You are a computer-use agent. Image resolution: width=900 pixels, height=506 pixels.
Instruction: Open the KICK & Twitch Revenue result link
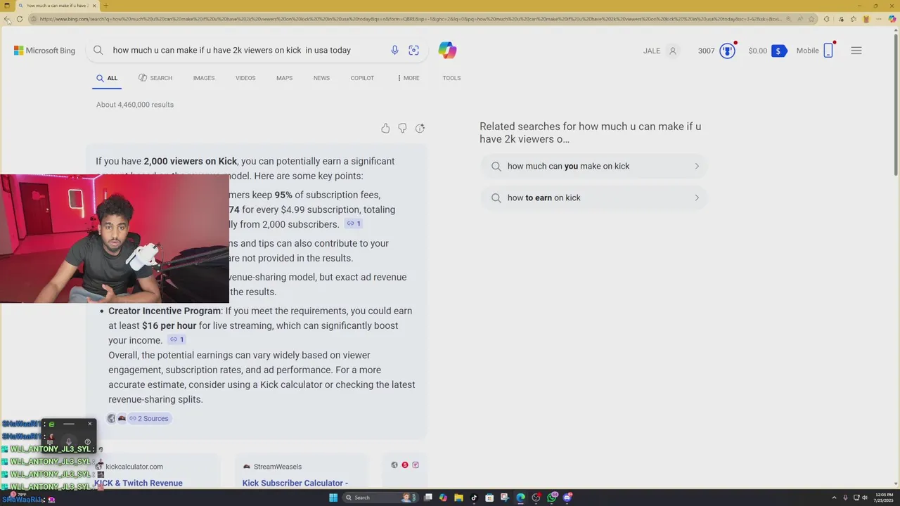(x=139, y=483)
